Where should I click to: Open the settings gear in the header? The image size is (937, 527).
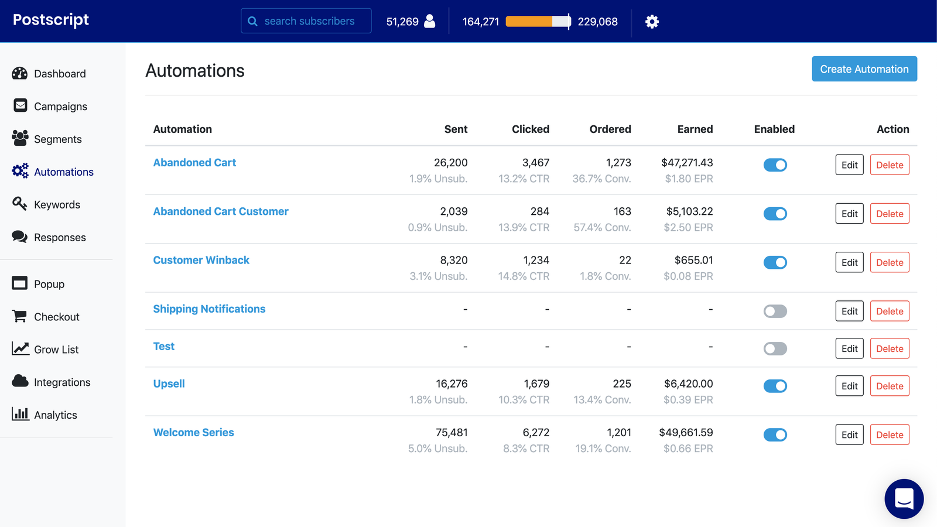652,21
